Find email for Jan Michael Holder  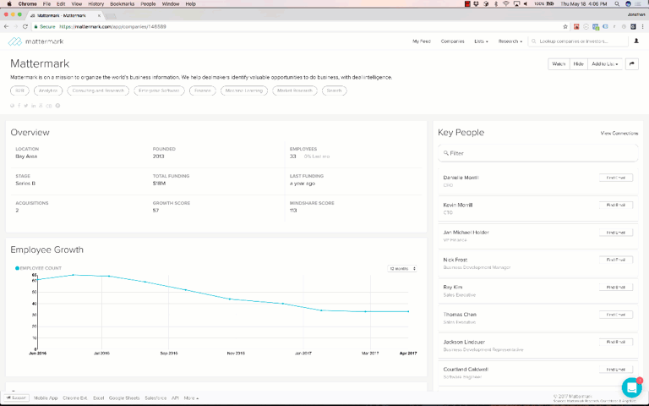pyautogui.click(x=616, y=233)
